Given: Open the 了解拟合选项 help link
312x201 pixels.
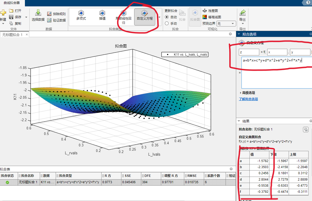Looking at the screenshot, I should click(248, 99).
